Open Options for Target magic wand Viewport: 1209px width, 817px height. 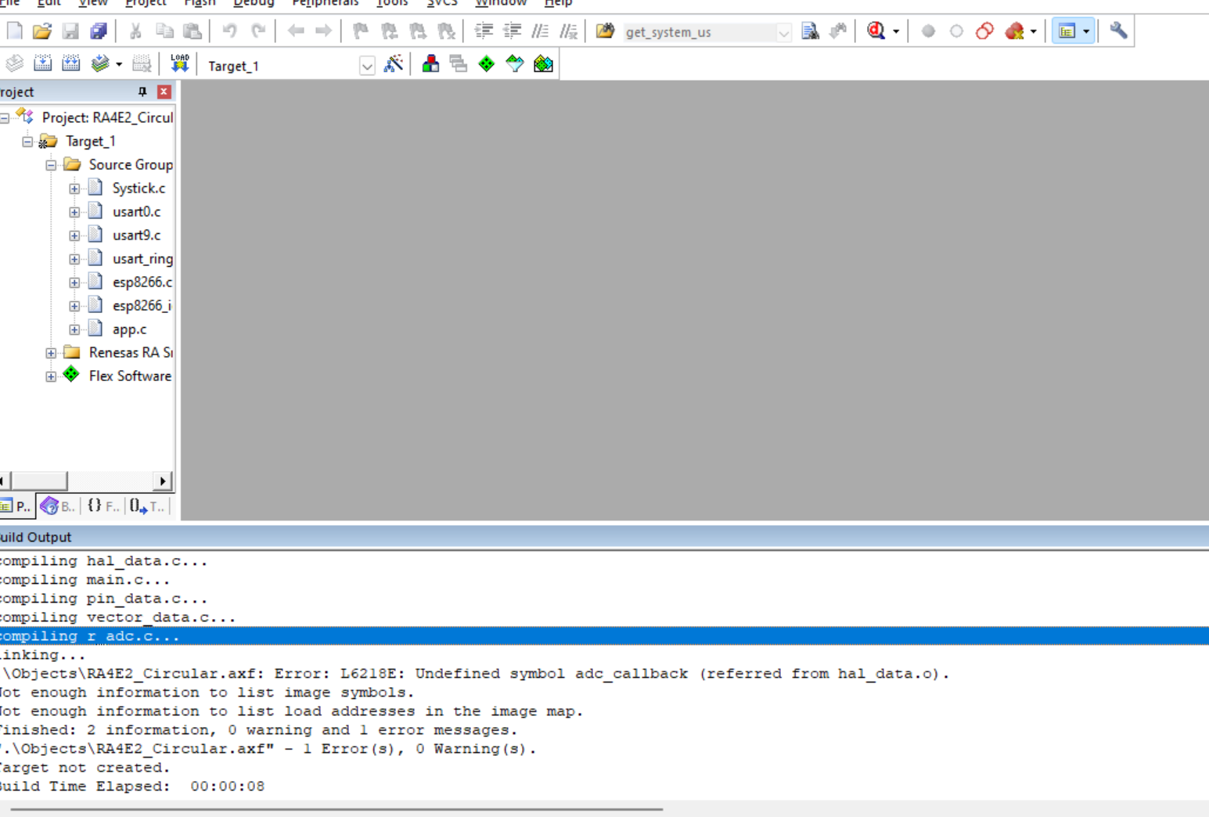[394, 64]
